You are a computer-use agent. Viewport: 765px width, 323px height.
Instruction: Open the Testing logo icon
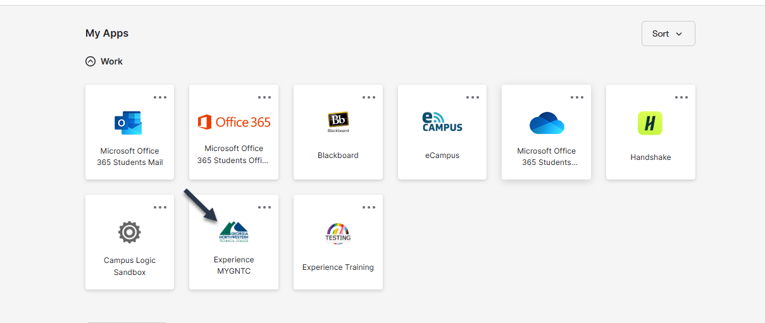click(x=338, y=233)
